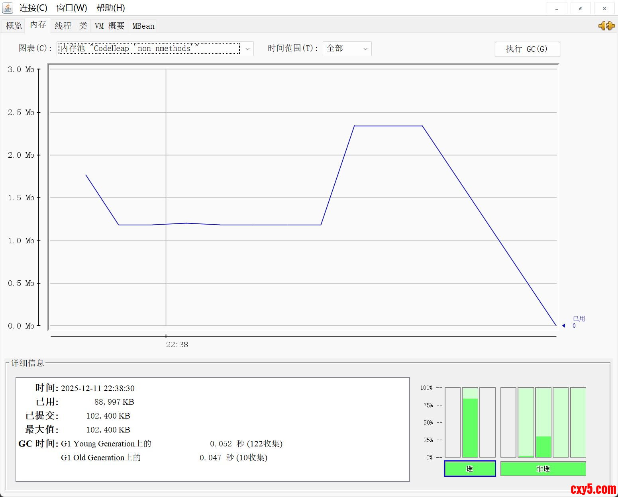Open the 窗口(W) menu
Image resolution: width=618 pixels, height=497 pixels.
click(x=72, y=8)
